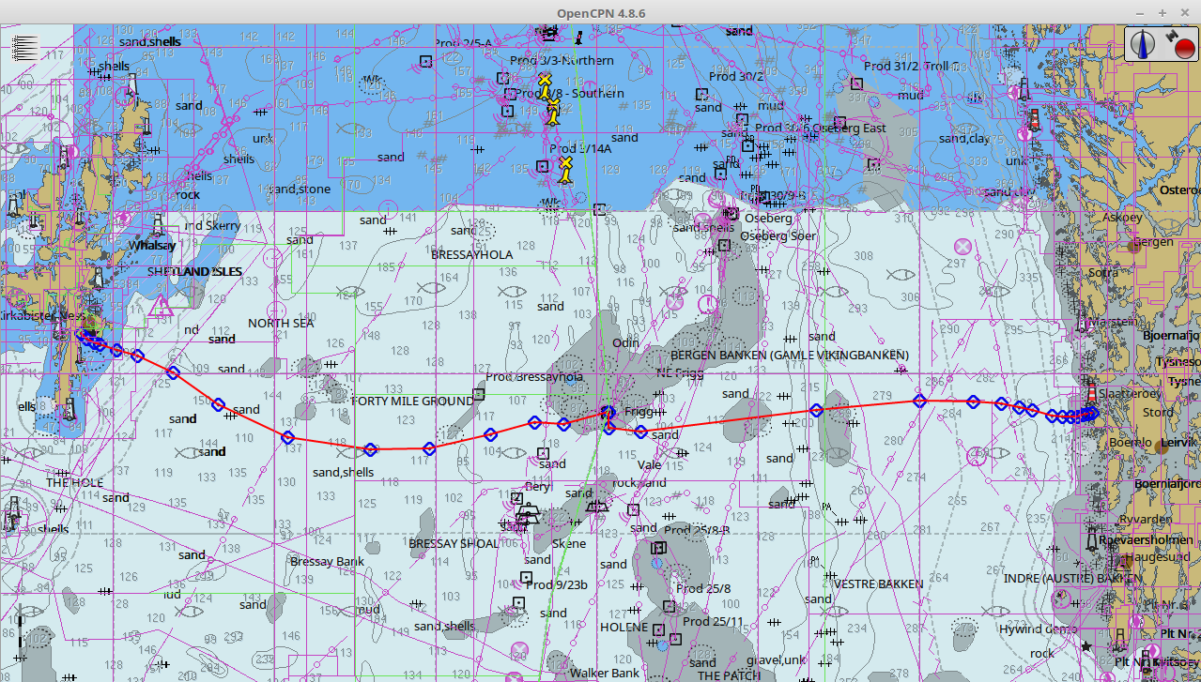1201x682 pixels.
Task: Minimize the OpenCPN window
Action: (1140, 12)
